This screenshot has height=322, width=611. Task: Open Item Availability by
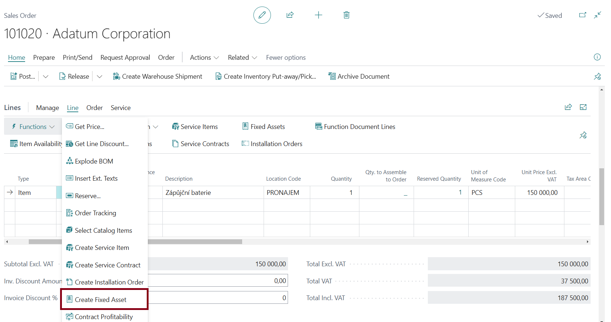pos(36,144)
